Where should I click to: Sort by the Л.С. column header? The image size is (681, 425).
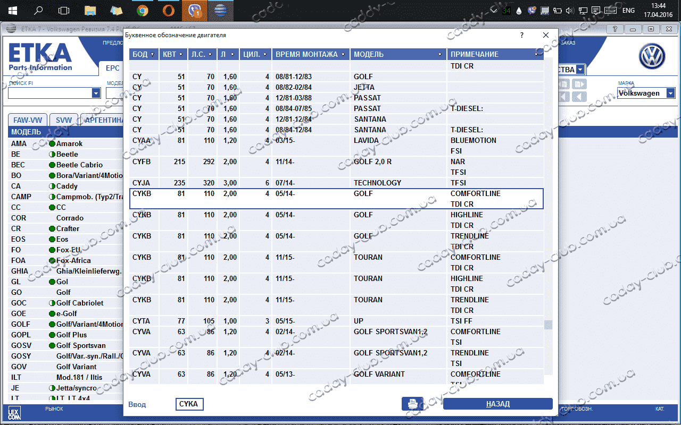tap(202, 54)
